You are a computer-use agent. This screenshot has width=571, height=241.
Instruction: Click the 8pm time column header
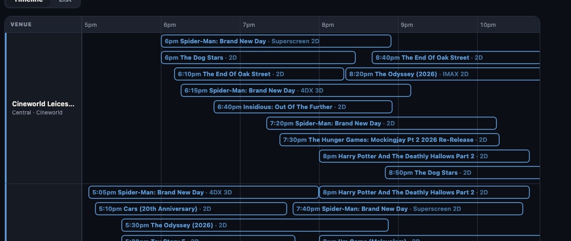tap(328, 25)
